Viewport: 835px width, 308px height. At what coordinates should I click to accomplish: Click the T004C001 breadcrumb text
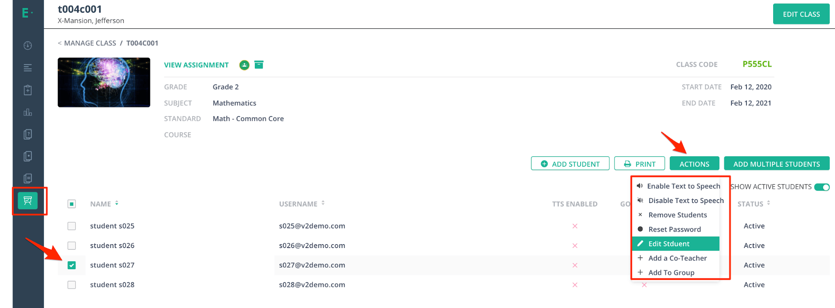[142, 43]
